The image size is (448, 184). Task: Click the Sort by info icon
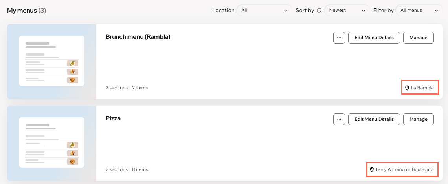click(x=319, y=10)
